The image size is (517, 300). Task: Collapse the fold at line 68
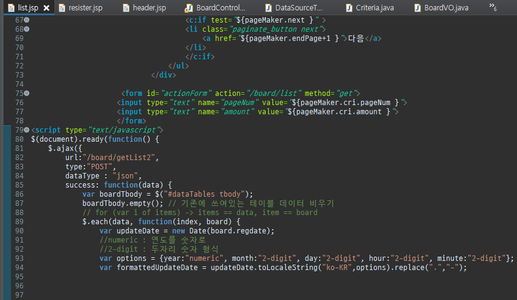click(27, 29)
